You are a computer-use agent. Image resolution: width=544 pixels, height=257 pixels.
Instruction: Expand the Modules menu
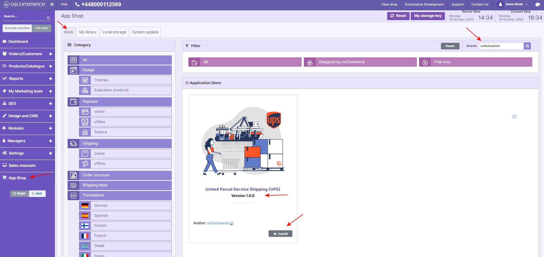(51, 128)
